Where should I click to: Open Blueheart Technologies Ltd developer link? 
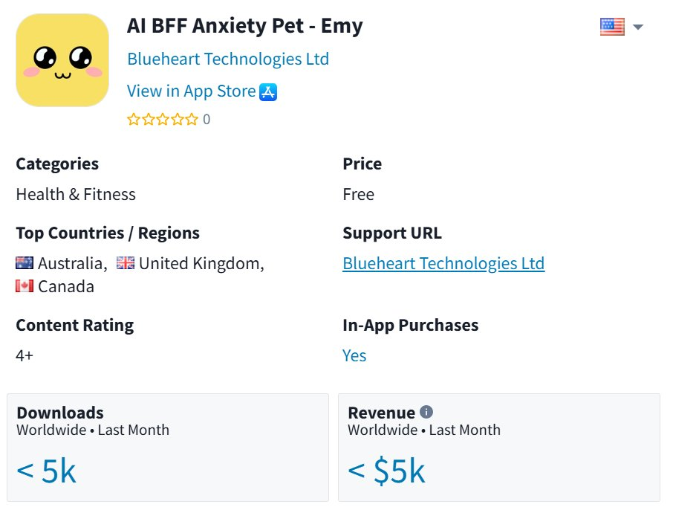tap(227, 59)
